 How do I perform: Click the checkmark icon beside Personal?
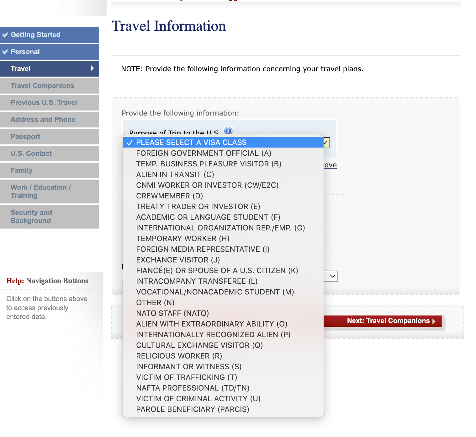pyautogui.click(x=5, y=51)
